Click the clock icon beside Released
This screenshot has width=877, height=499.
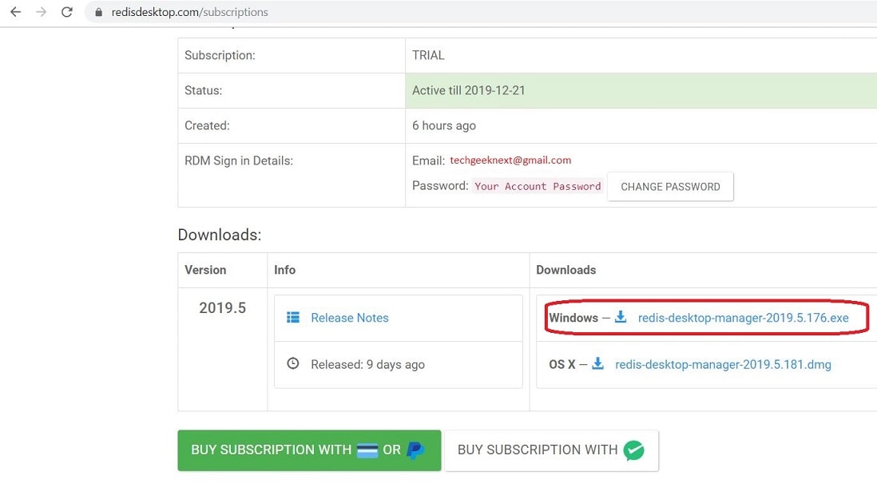[x=293, y=364]
